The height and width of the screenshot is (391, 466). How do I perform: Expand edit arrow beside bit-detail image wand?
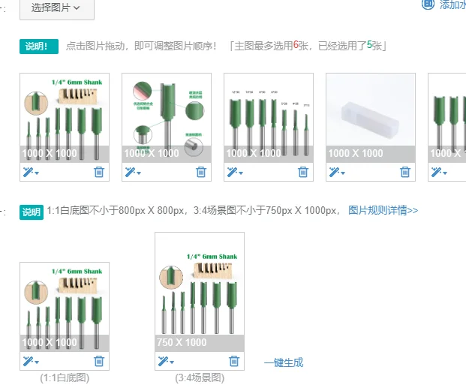[139, 173]
